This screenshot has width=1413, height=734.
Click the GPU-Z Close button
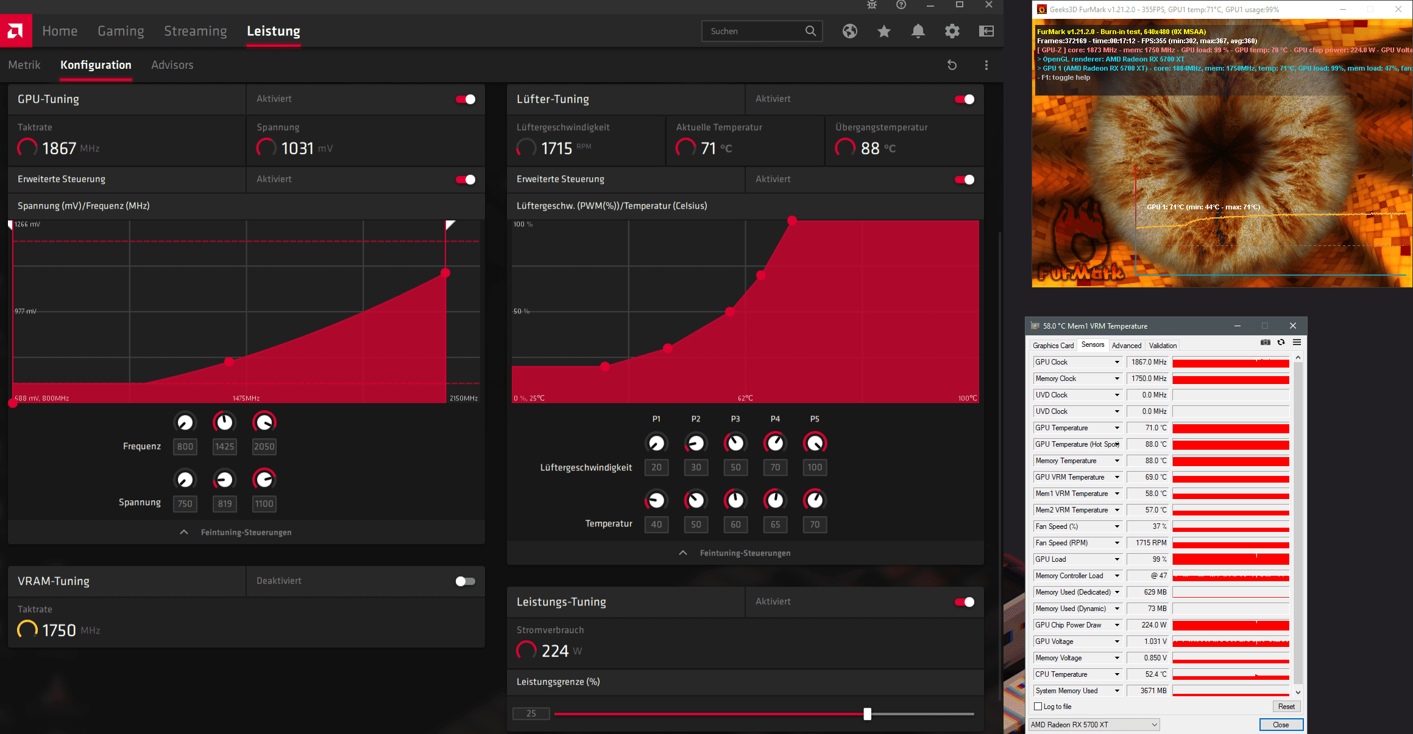(1281, 725)
